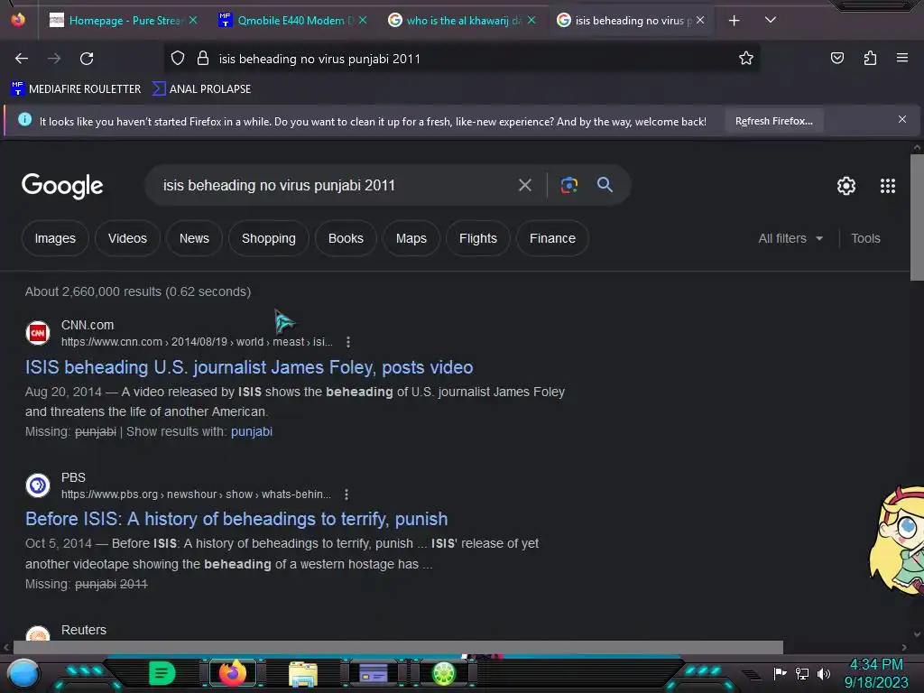Filter results by Flights
924x693 pixels.
click(478, 238)
